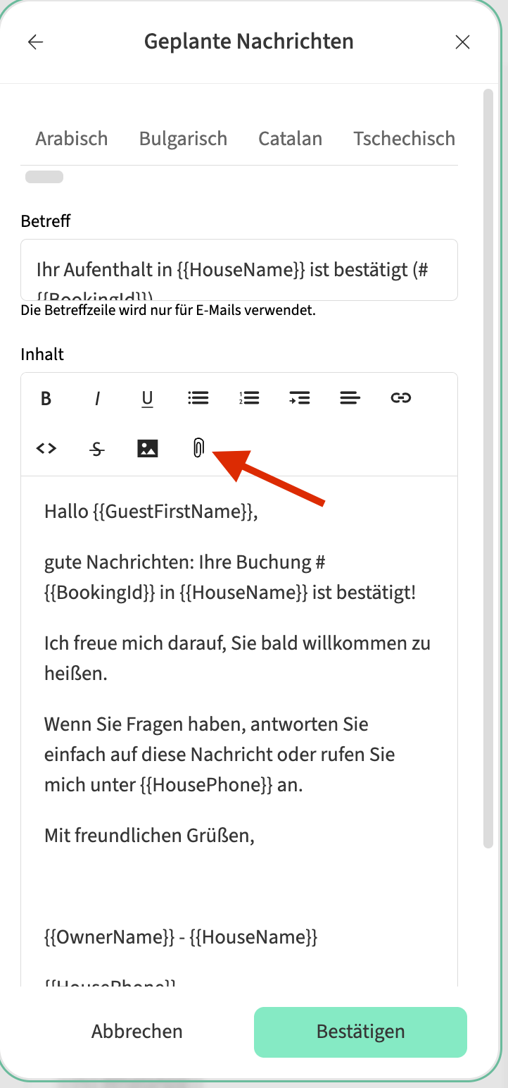
Task: Attach a file with paperclip icon
Action: tap(198, 448)
